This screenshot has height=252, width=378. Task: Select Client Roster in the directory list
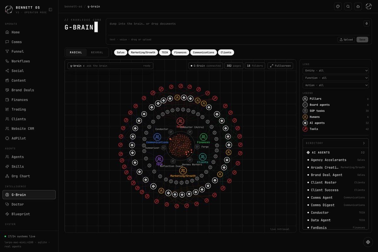coord(335,182)
